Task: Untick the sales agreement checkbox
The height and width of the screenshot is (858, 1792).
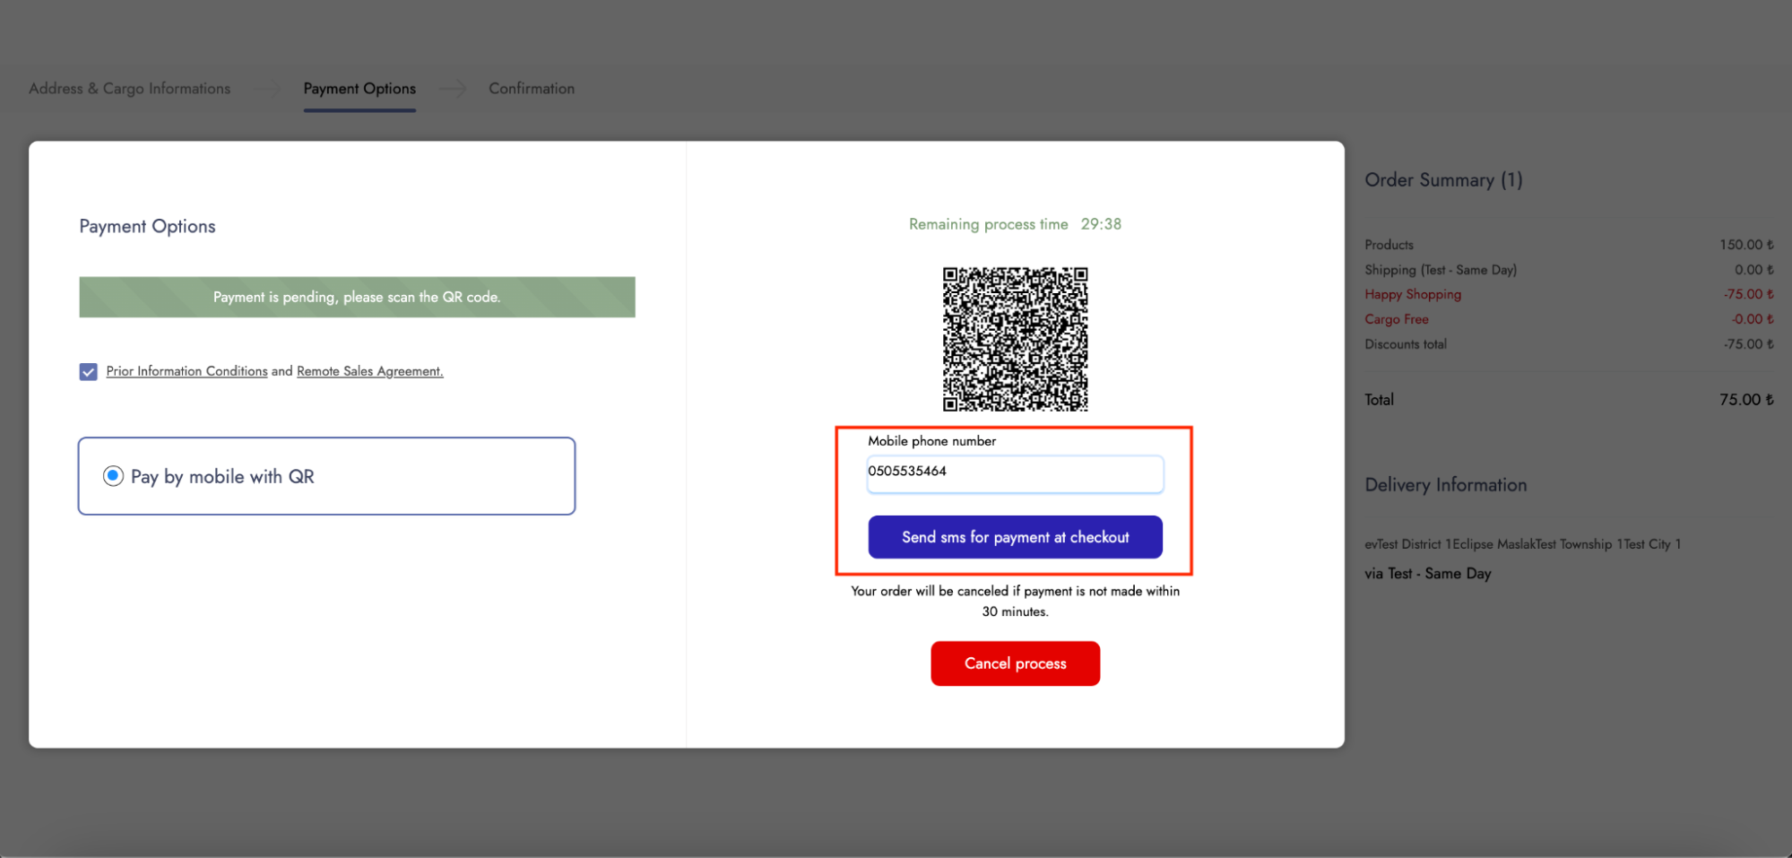Action: pos(88,372)
